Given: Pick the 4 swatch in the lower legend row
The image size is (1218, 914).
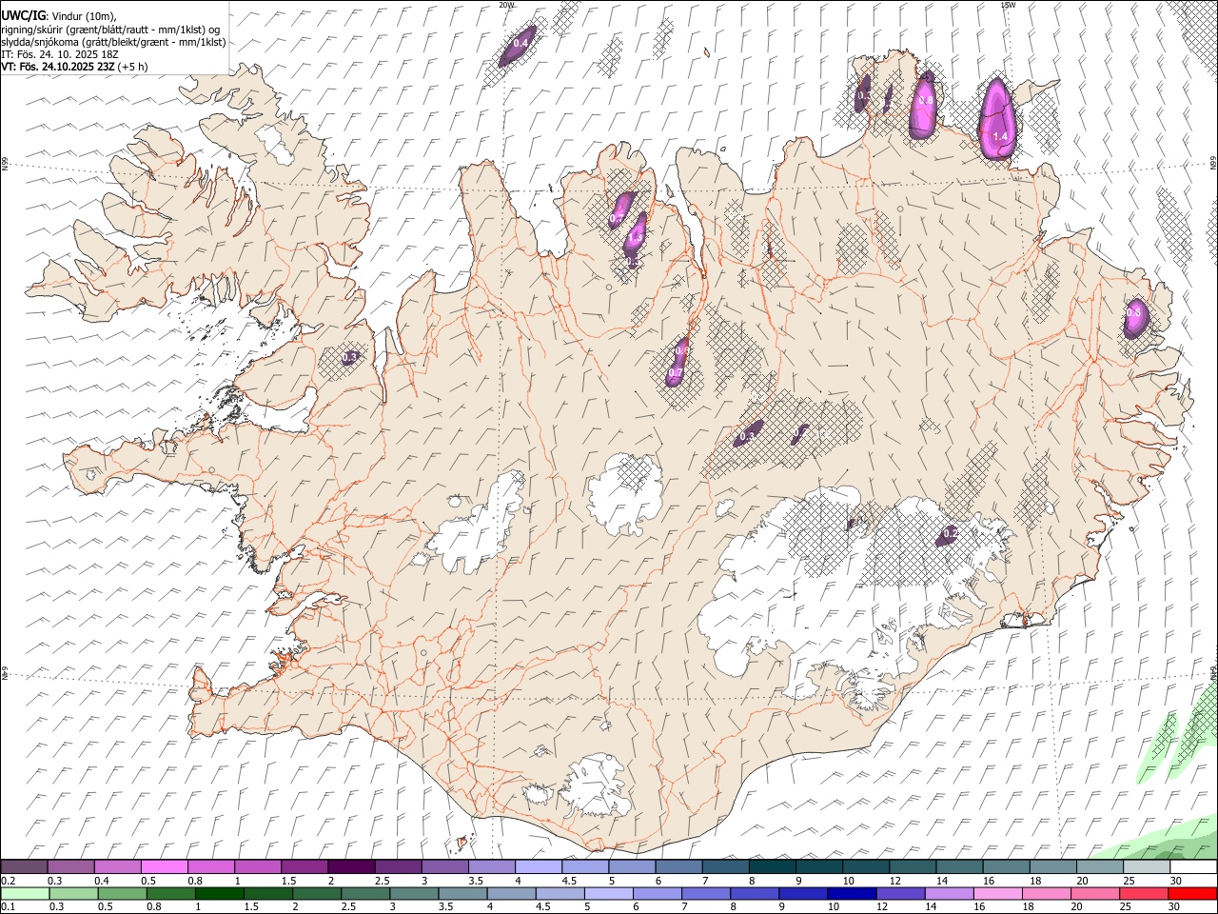Looking at the screenshot, I should 511,893.
